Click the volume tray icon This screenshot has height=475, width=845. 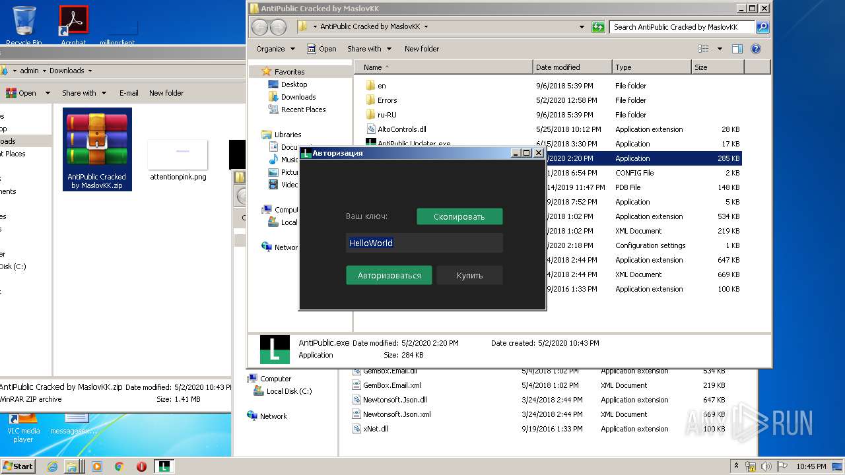point(766,466)
